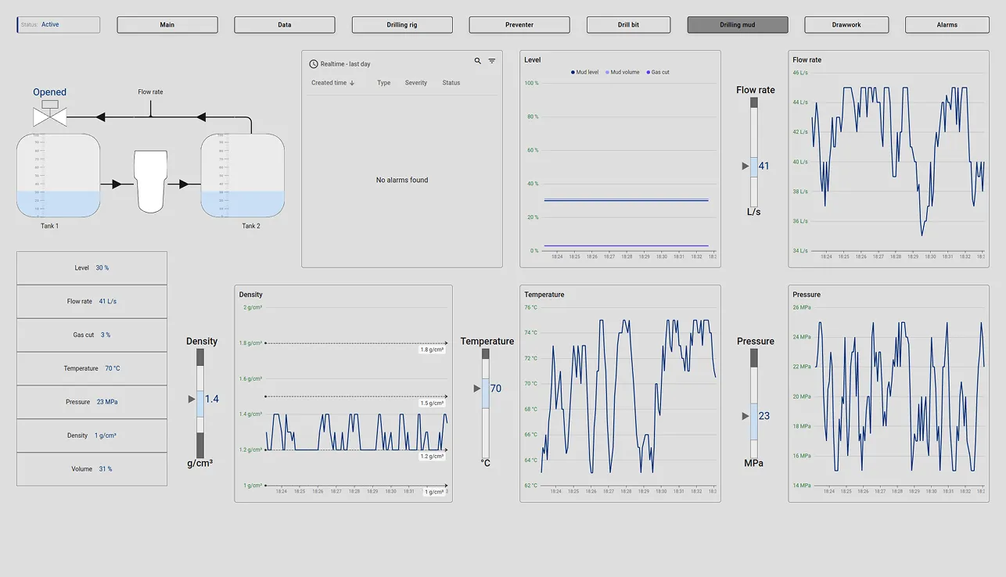The height and width of the screenshot is (577, 1006).
Task: Open the Preventer tab
Action: (519, 25)
